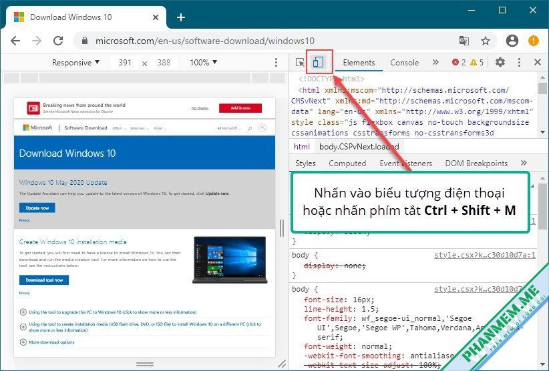549x371 pixels.
Task: Click Create Windows 10 installation media heading
Action: pos(73,242)
